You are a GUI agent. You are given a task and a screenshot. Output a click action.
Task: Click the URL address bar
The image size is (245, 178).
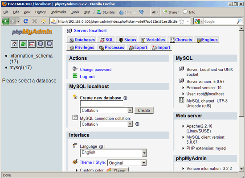[x=118, y=21]
